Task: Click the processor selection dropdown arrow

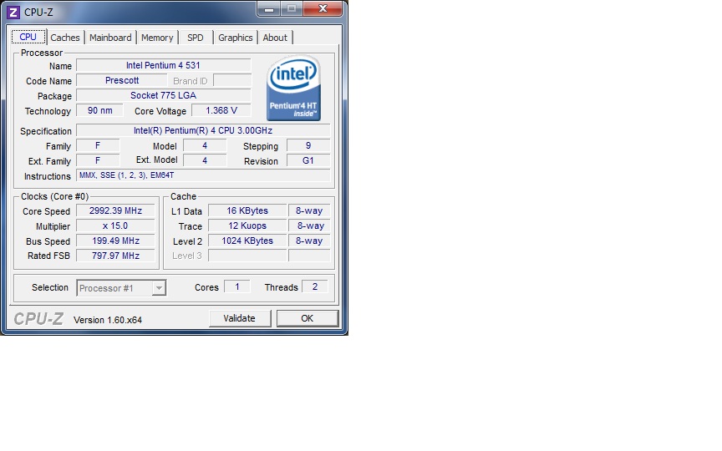Action: pyautogui.click(x=159, y=288)
